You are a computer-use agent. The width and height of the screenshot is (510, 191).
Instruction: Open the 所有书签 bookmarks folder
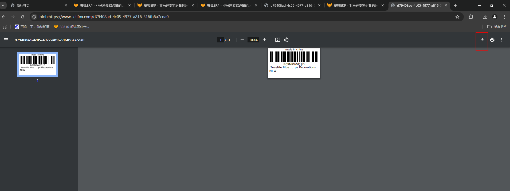pyautogui.click(x=497, y=27)
